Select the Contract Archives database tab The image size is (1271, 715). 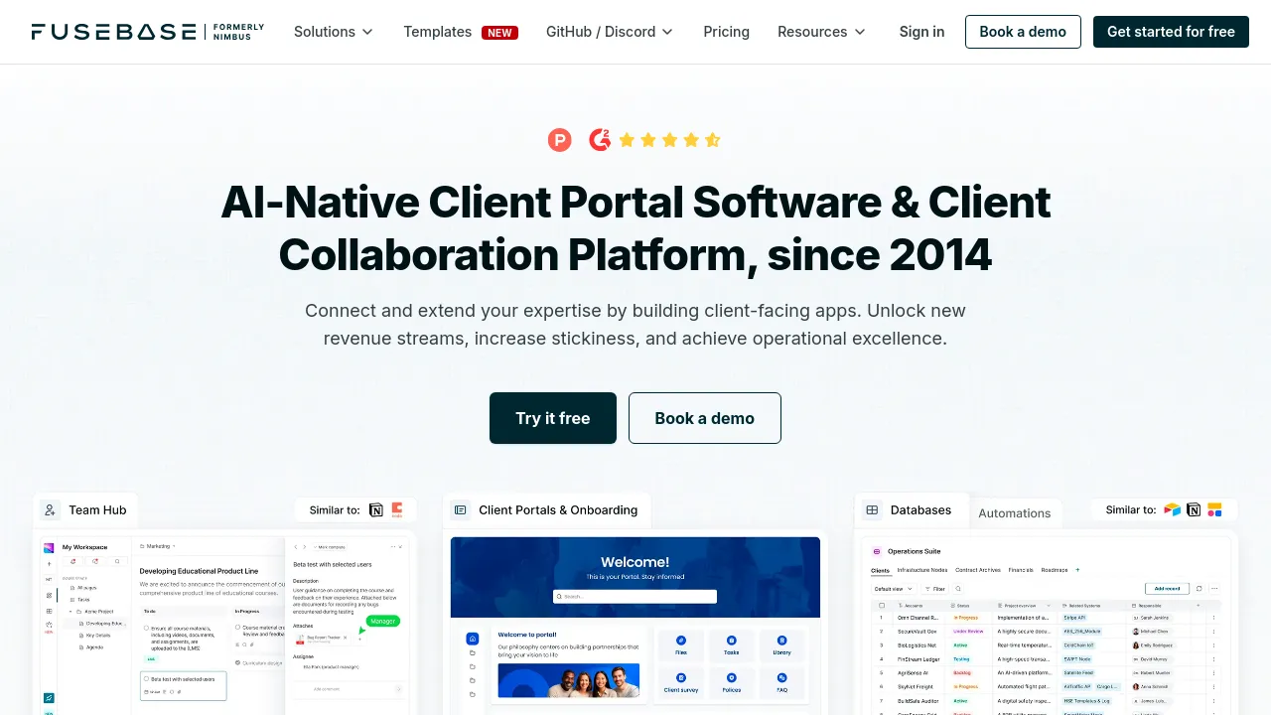click(978, 570)
